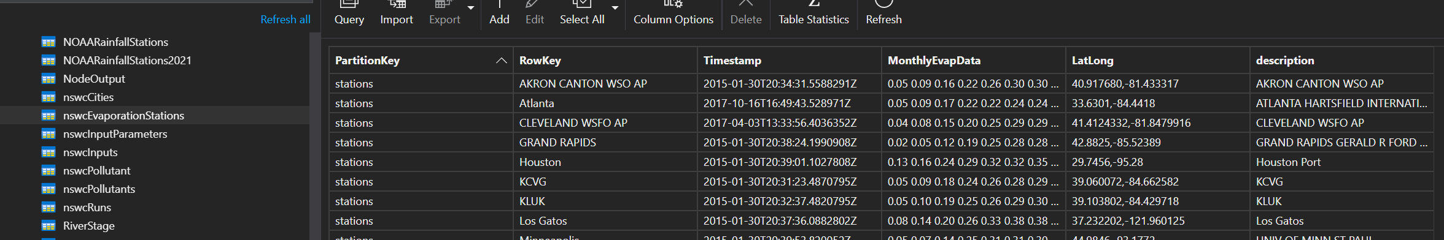1444x240 pixels.
Task: Select the Los Gatos RowKey cell
Action: [605, 221]
